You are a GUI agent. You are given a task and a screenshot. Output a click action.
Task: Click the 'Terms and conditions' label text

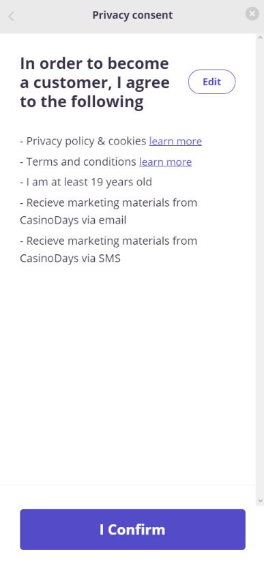[x=81, y=162]
